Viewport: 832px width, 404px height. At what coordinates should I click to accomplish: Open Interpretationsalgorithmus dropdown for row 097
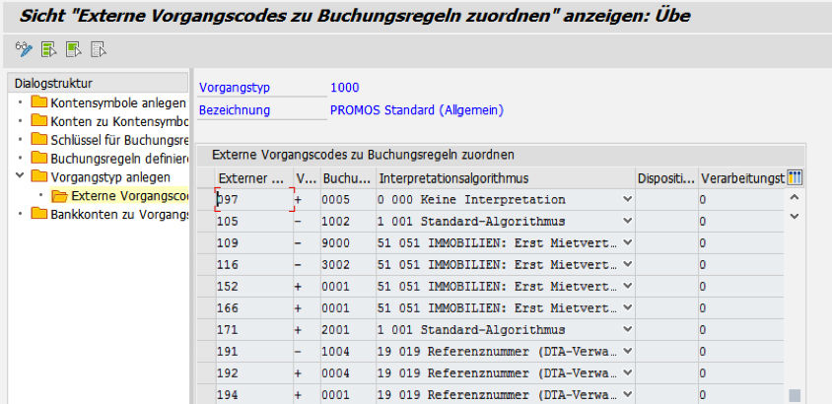627,200
